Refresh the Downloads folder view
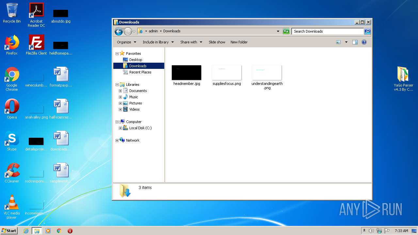The height and width of the screenshot is (235, 418). 286,31
